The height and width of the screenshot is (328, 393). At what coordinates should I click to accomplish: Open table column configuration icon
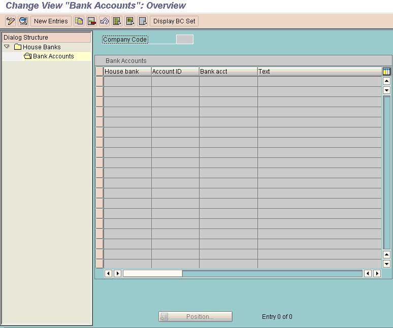(x=386, y=72)
